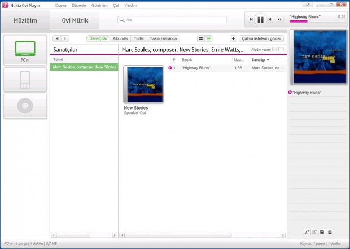Add new item with plus button

(233, 38)
